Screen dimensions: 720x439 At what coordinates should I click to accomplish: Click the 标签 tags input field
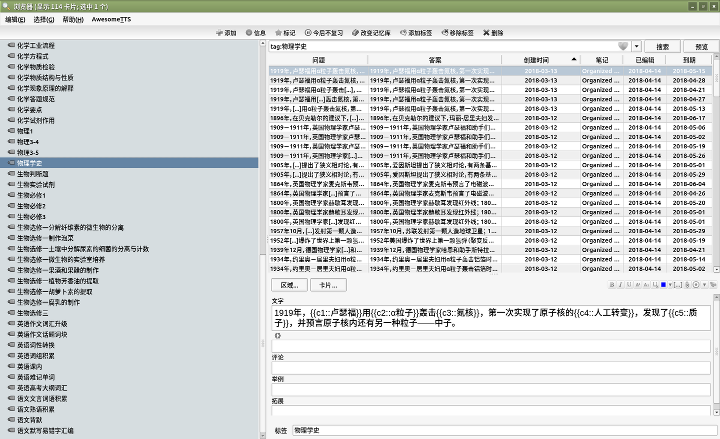tap(505, 431)
